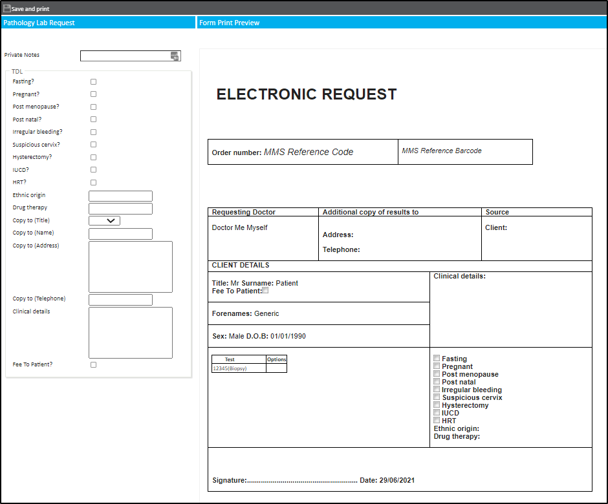This screenshot has height=504, width=608.
Task: Click the 12345(Biopsy) test entry in preview
Action: click(x=230, y=368)
